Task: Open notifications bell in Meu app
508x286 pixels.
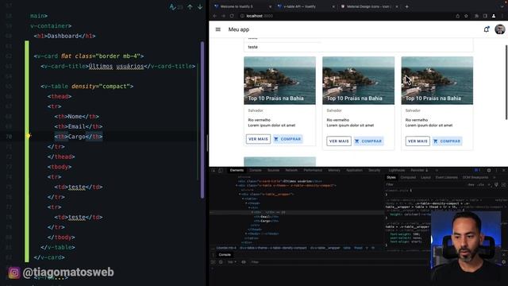Action: coord(487,29)
